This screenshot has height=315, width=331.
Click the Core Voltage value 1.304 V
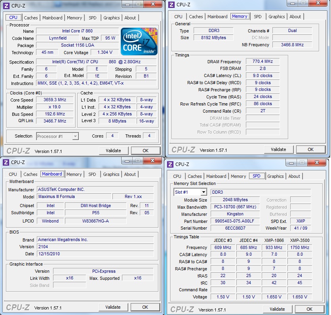click(105, 52)
